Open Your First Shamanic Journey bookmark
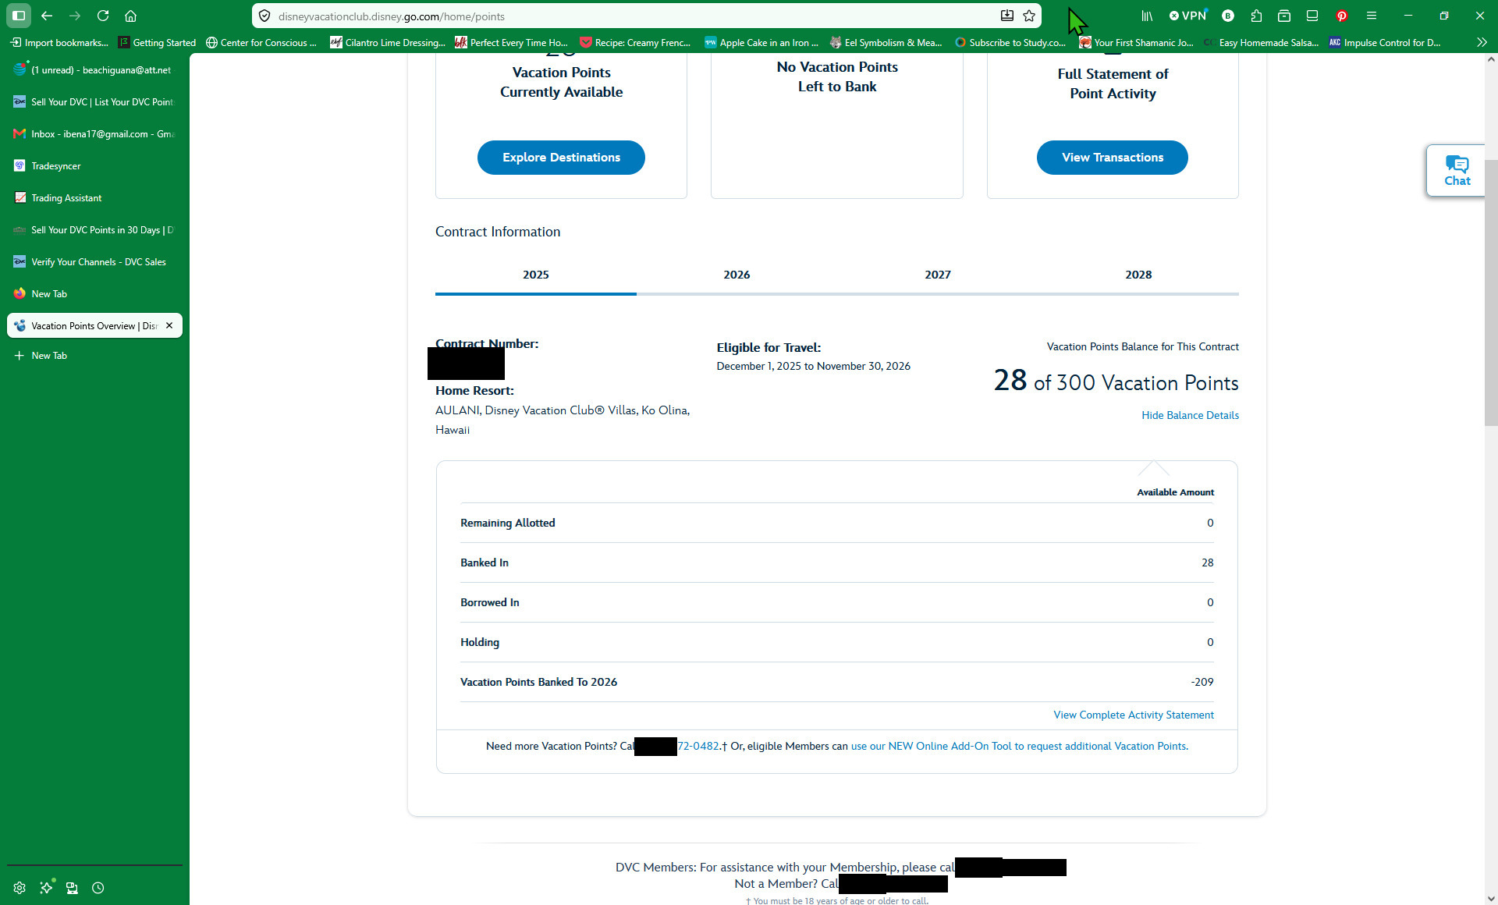 (x=1137, y=42)
